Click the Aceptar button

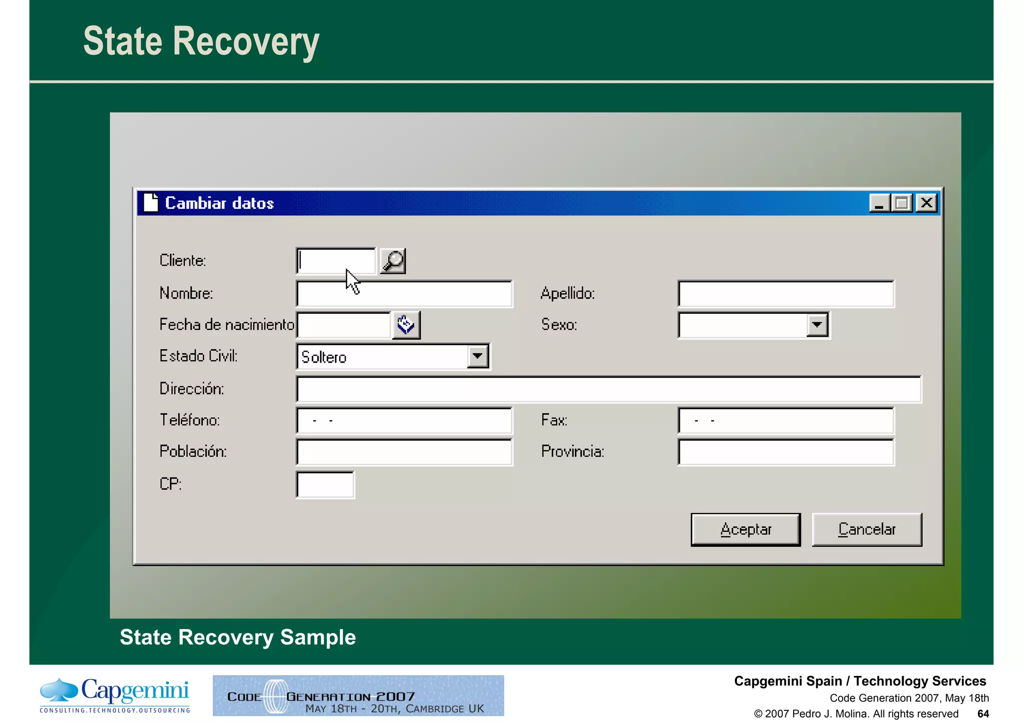(746, 530)
